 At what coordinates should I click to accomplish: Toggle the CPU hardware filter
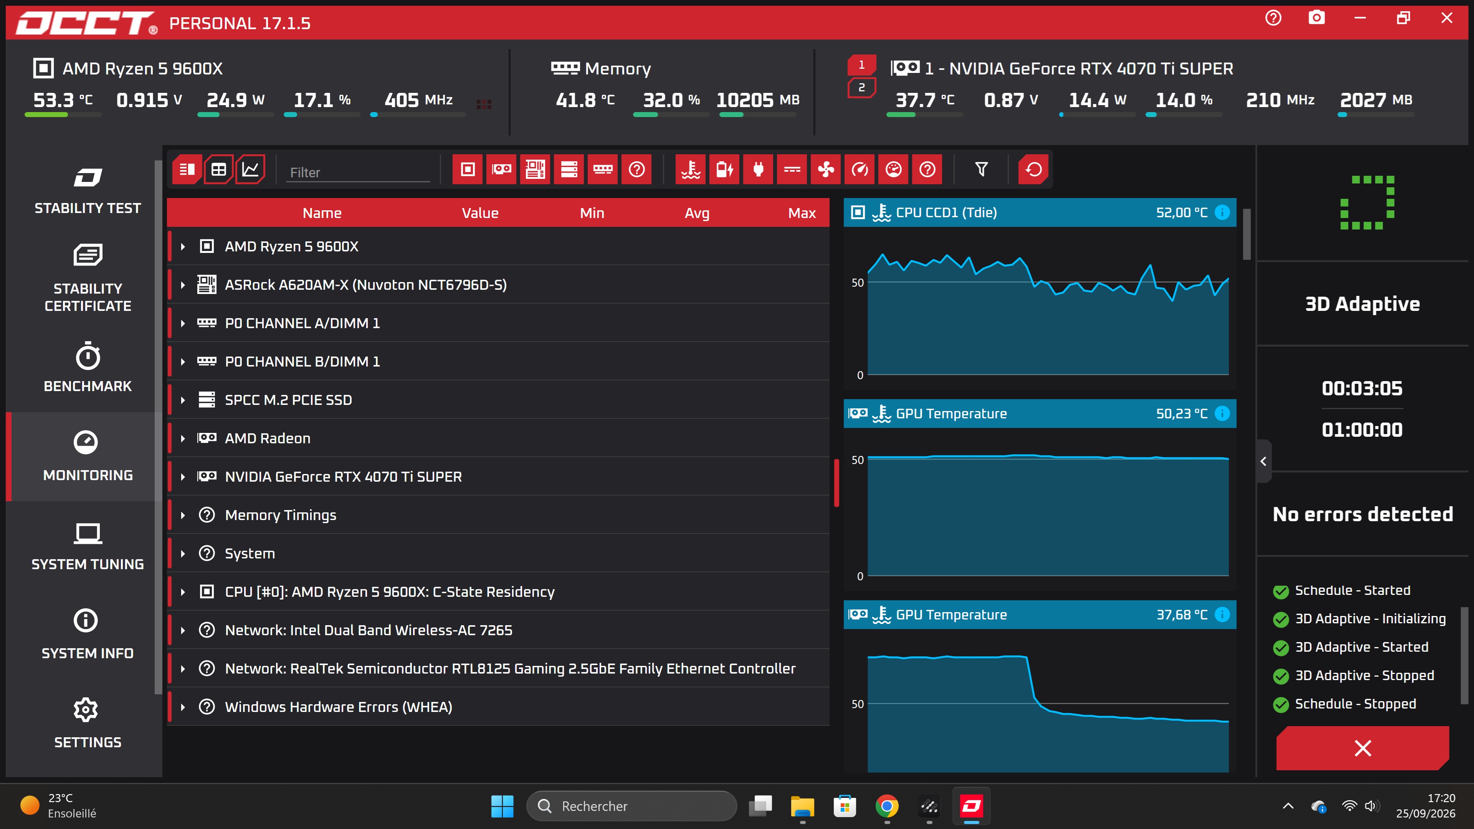[x=468, y=169]
